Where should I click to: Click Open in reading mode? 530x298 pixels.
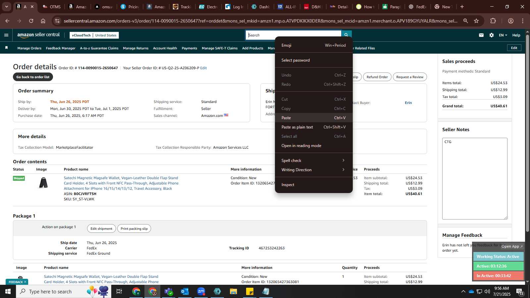[x=313, y=146]
